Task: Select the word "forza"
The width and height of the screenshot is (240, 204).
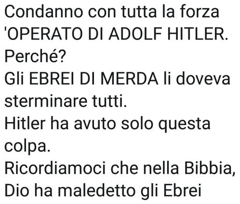Action: click(200, 12)
